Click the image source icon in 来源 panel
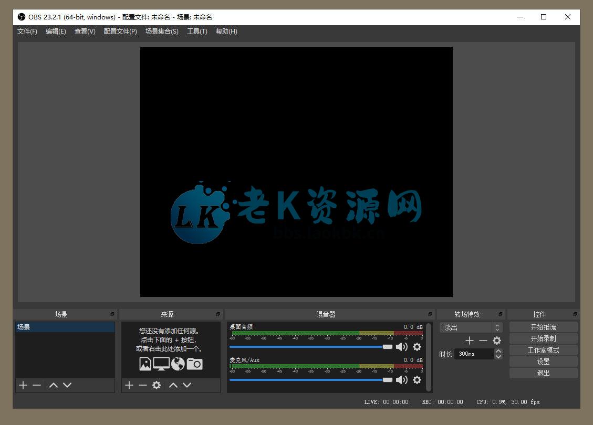This screenshot has width=593, height=425. pos(145,364)
